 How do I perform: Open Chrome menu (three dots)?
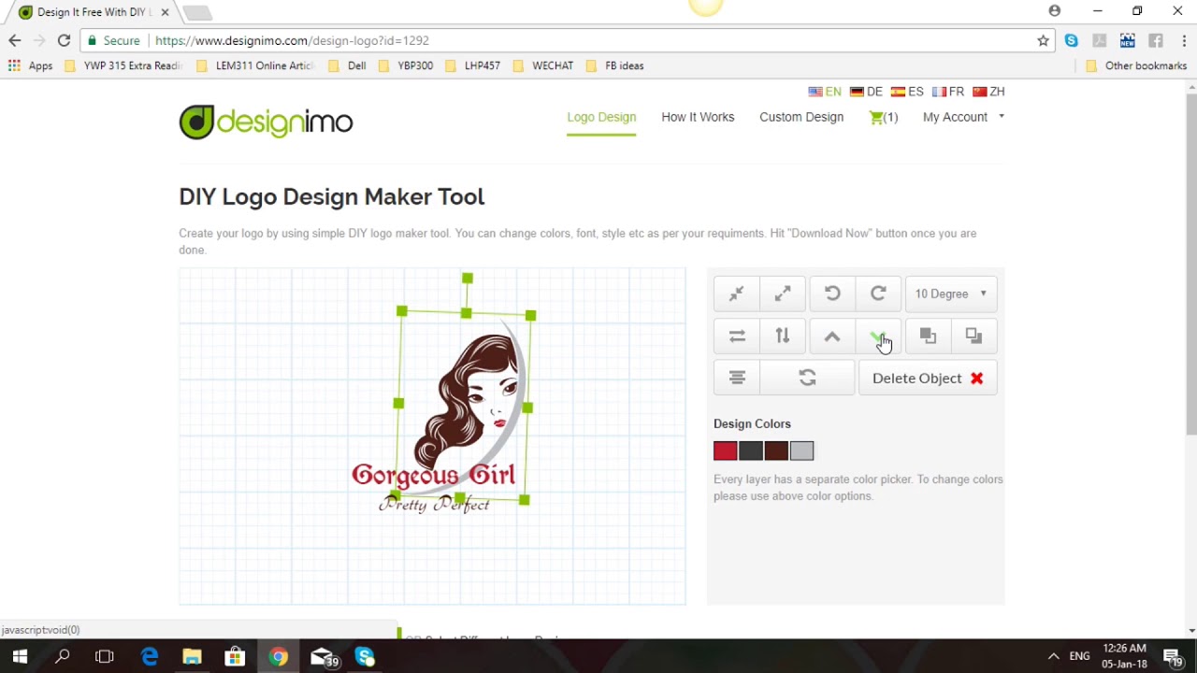(x=1184, y=40)
